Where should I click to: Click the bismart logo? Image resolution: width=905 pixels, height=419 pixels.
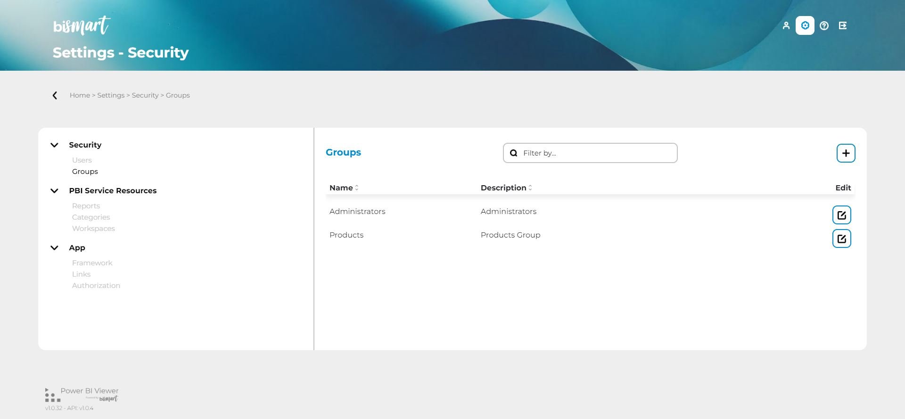(81, 26)
